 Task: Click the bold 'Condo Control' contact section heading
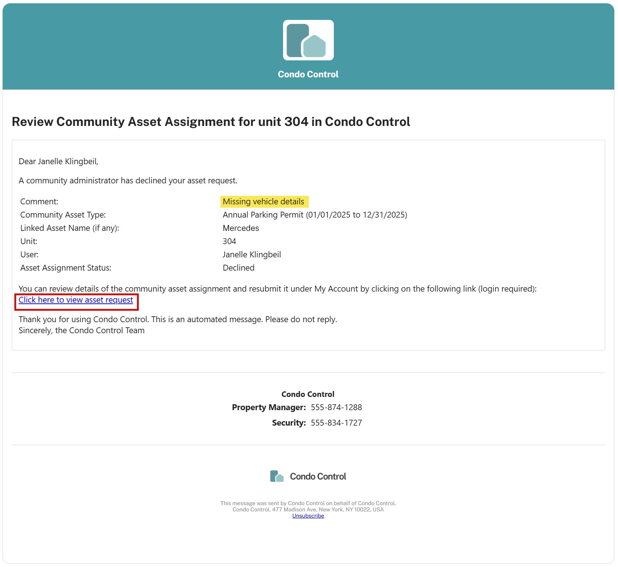[x=308, y=394]
